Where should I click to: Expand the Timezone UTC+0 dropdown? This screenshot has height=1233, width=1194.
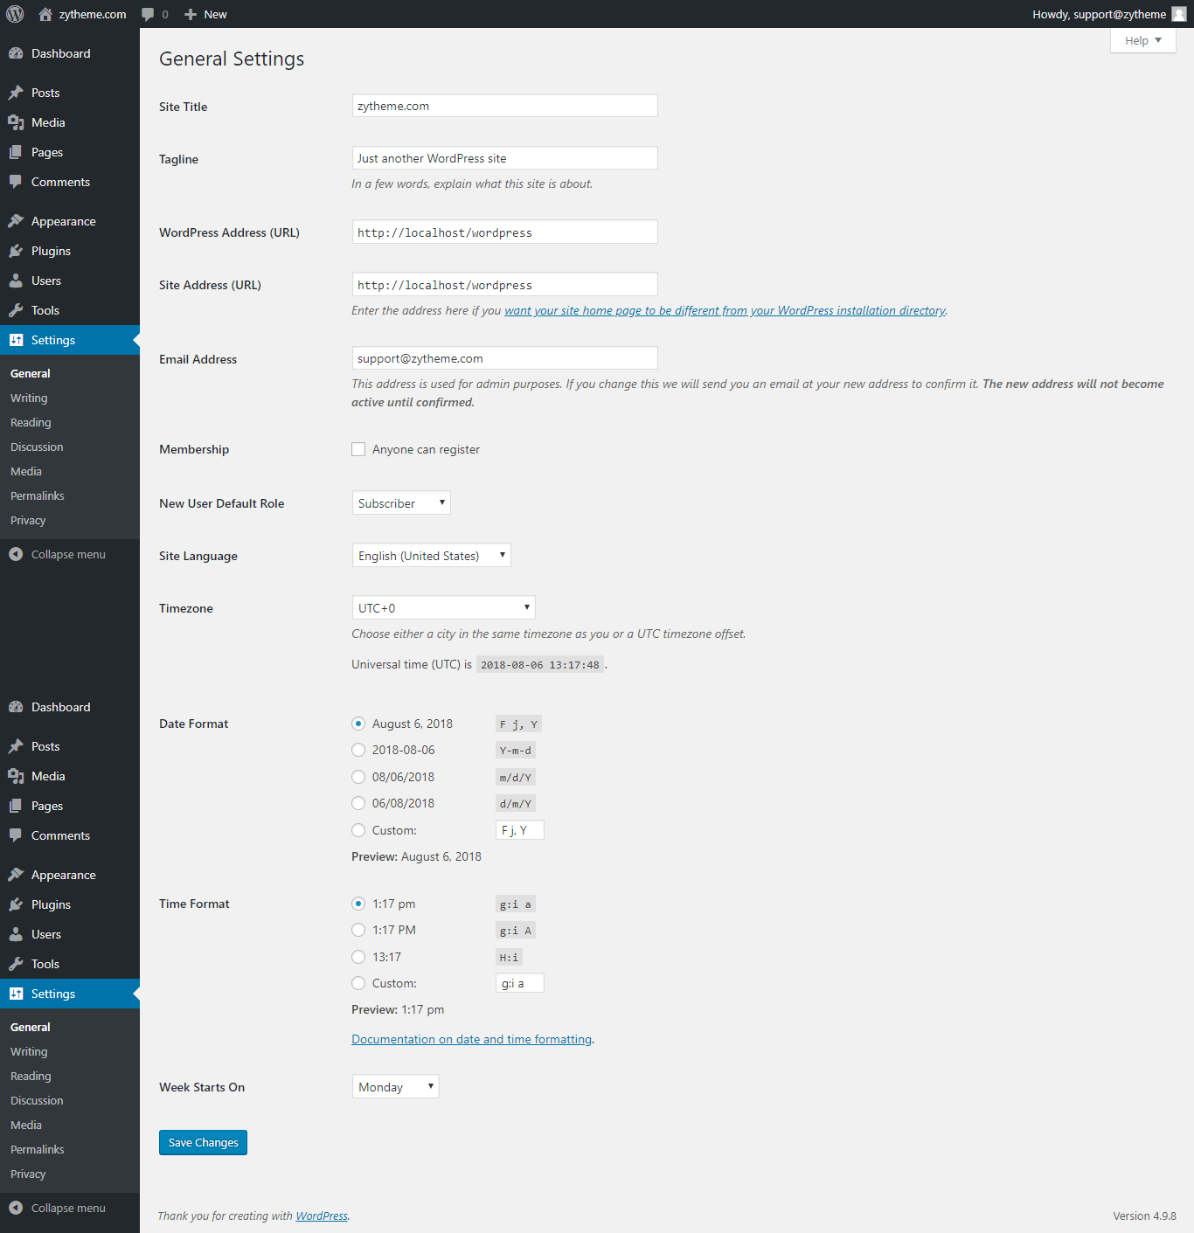click(x=444, y=608)
